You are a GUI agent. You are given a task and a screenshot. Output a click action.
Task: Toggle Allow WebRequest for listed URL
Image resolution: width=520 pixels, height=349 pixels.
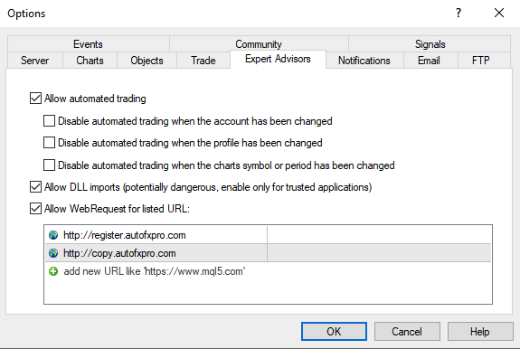pos(36,209)
